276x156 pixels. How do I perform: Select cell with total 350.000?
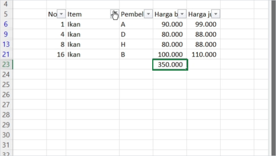[x=170, y=64]
